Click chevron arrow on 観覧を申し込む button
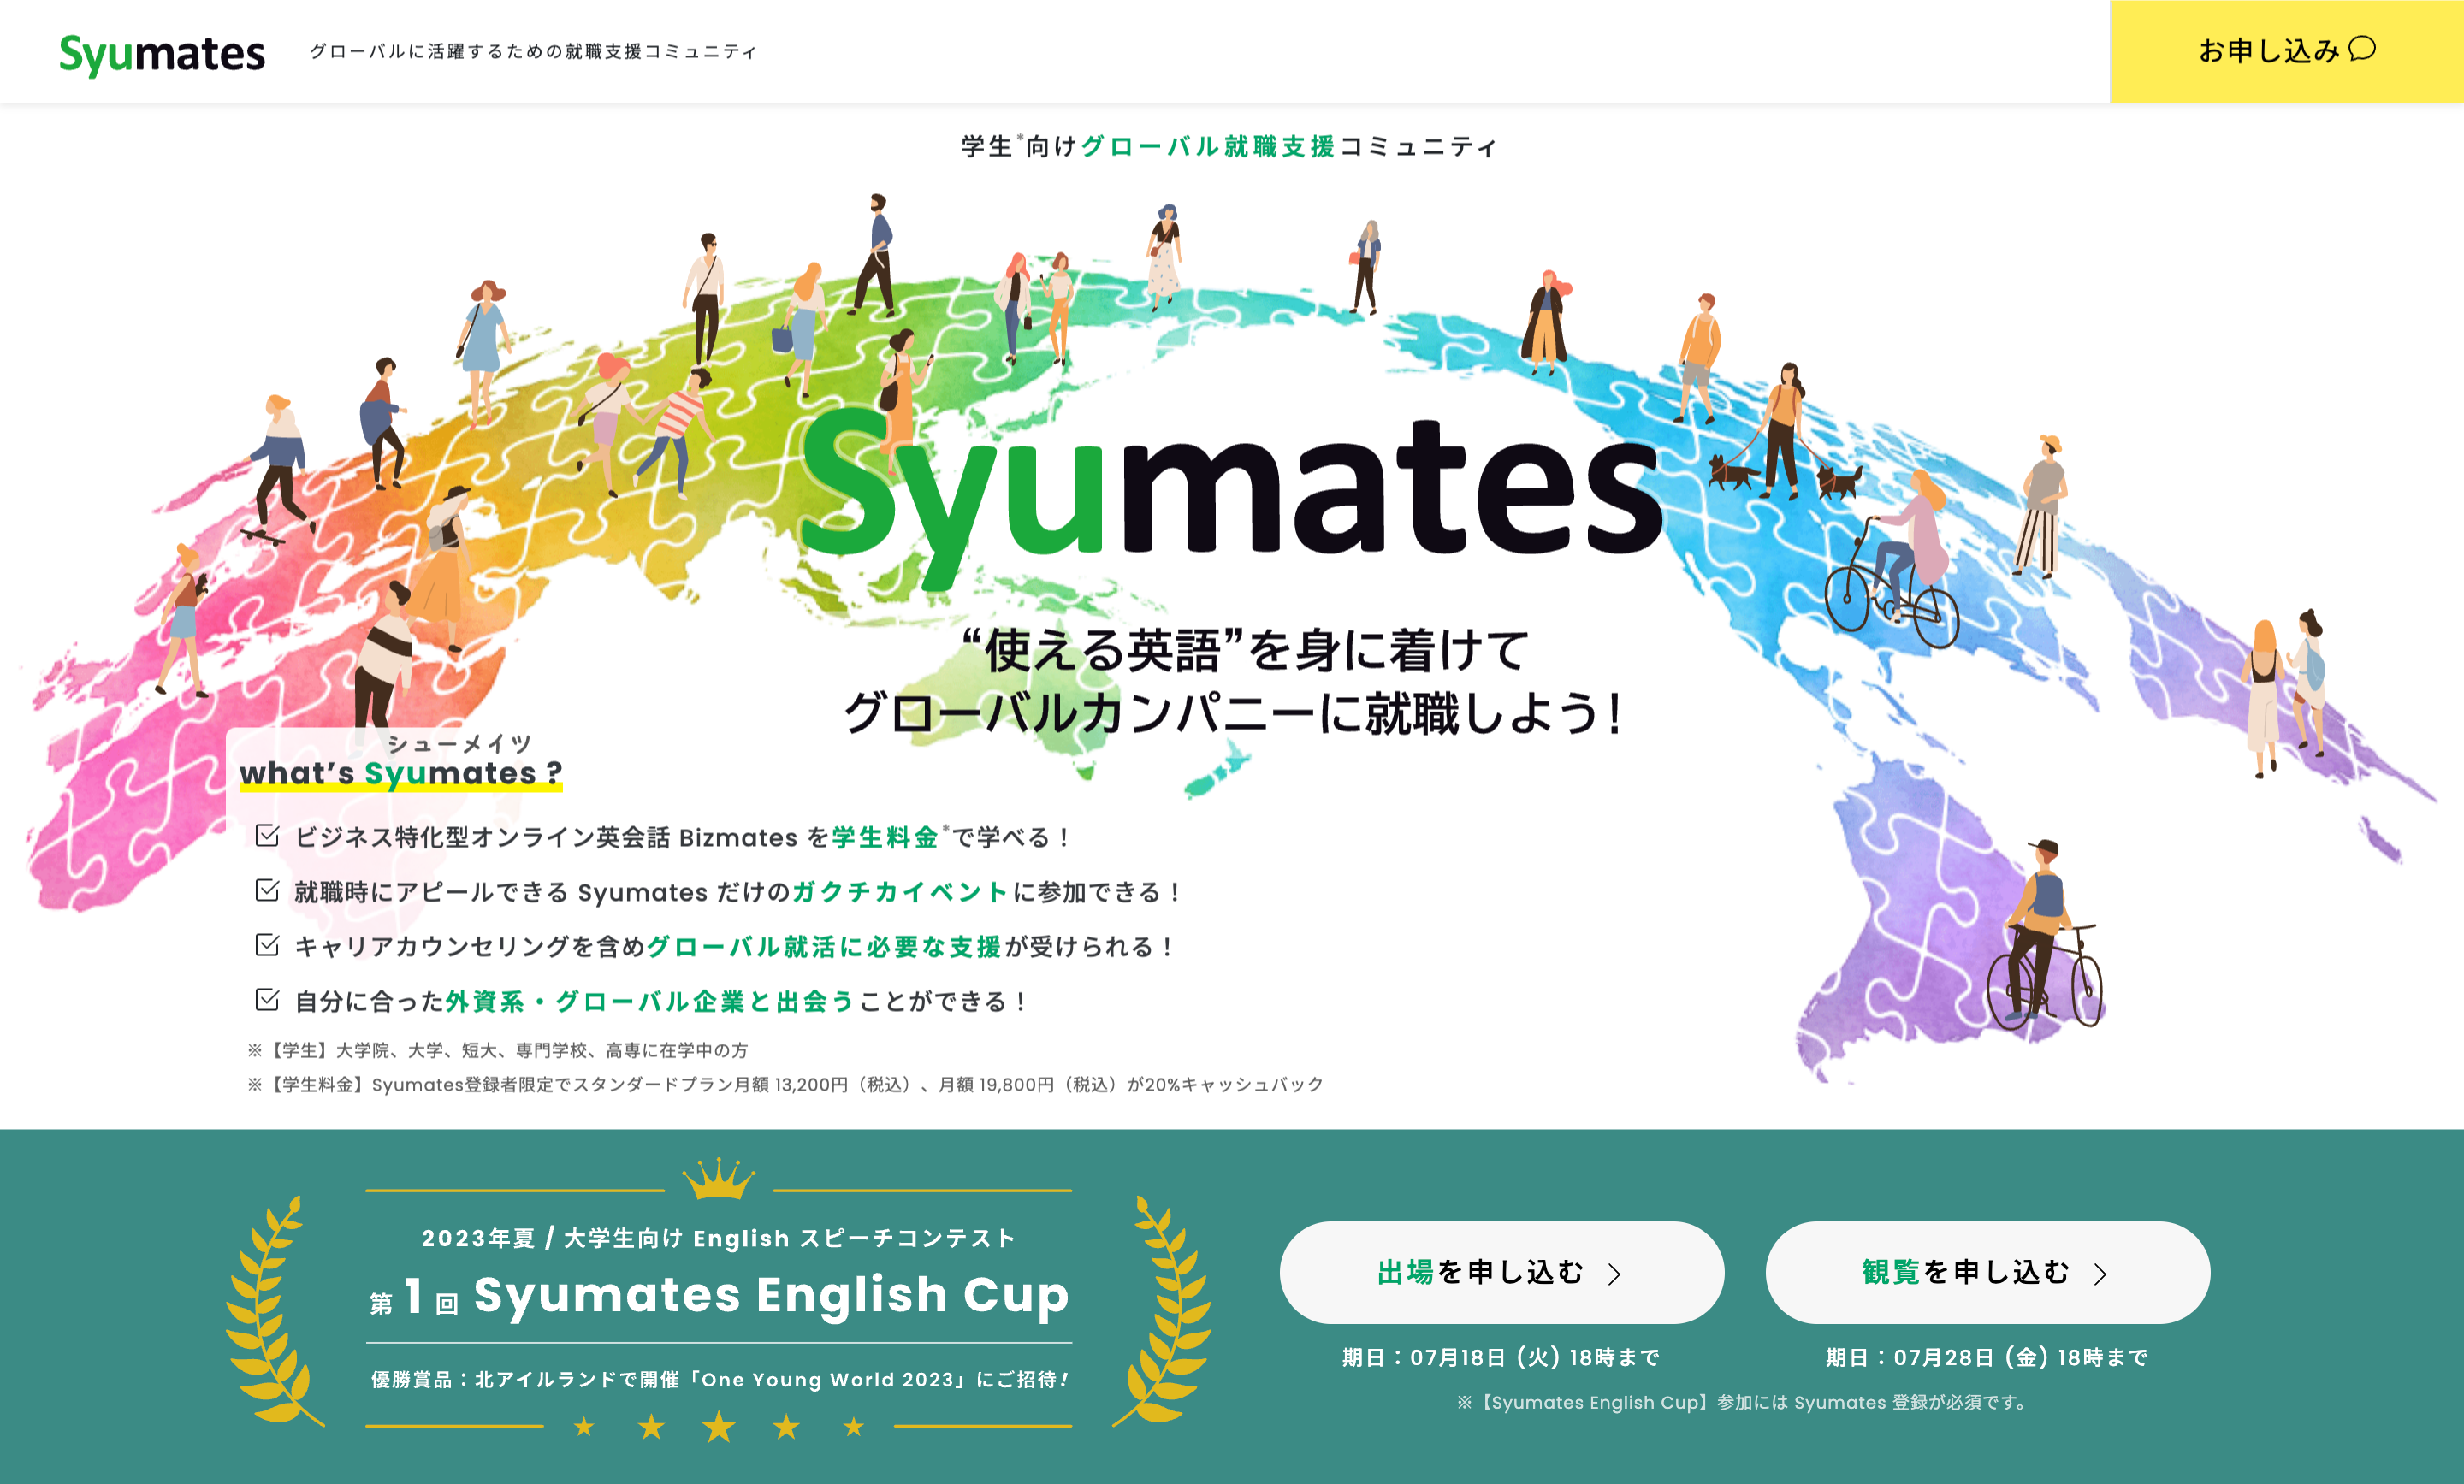The width and height of the screenshot is (2464, 1484). [x=2100, y=1273]
